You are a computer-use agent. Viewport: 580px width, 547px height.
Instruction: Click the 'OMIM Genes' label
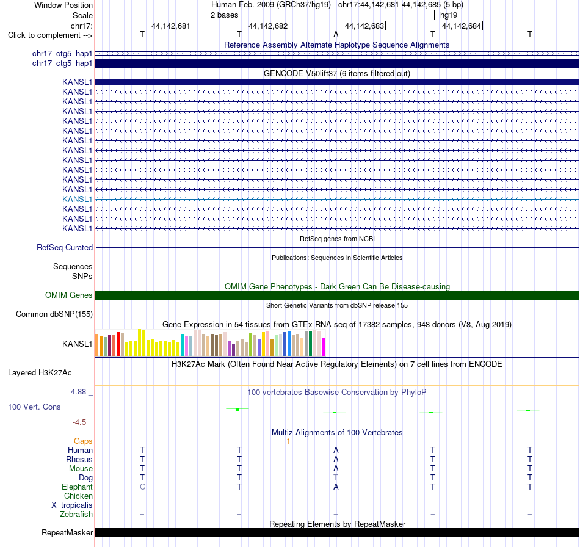68,295
